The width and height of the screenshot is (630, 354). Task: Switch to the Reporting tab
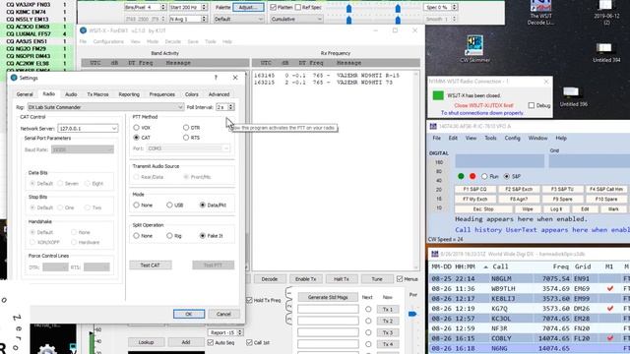coord(129,94)
